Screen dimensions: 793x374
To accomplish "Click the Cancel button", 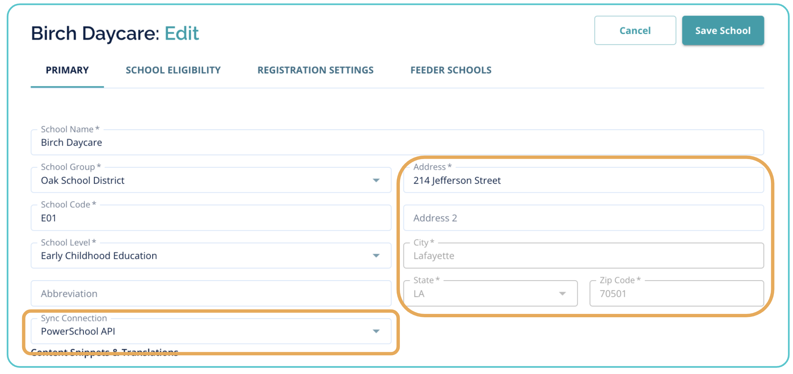I will point(635,30).
